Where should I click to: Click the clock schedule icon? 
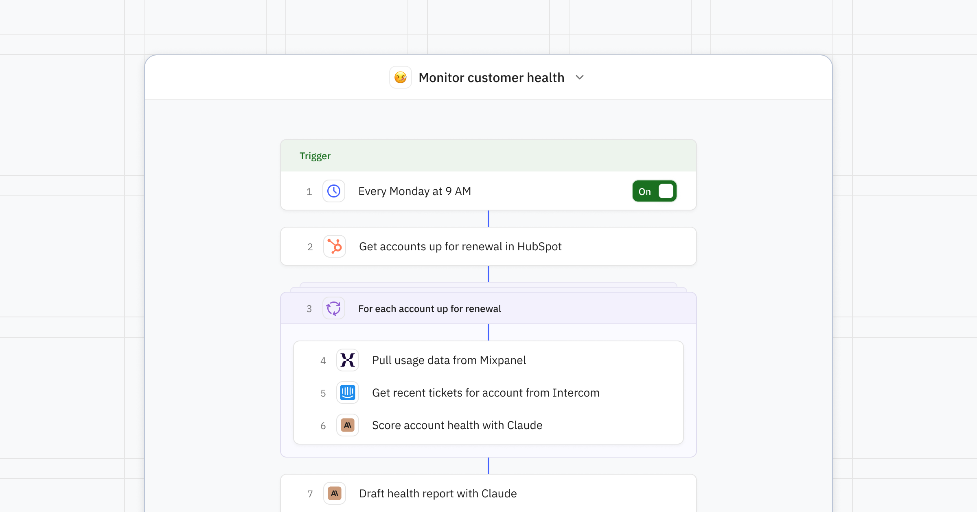point(334,191)
